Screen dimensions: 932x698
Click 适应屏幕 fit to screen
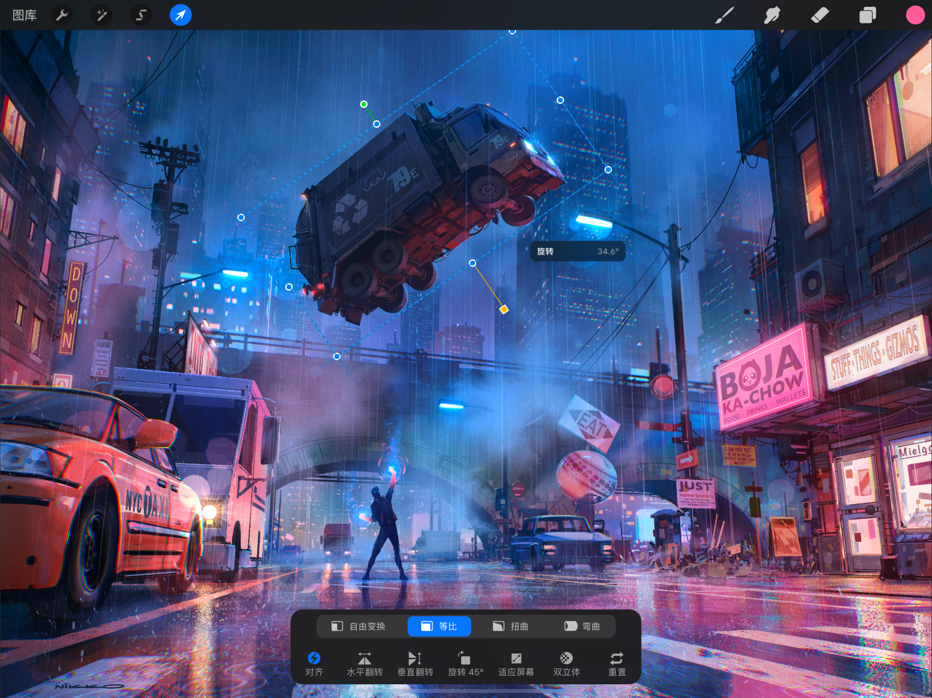click(516, 664)
